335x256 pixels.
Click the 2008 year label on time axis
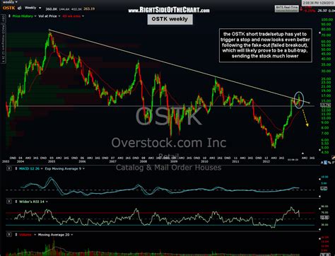click(143, 161)
